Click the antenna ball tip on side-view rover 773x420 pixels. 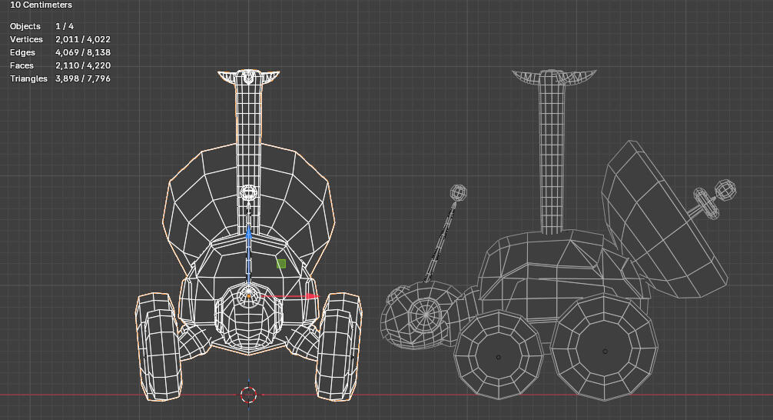click(459, 192)
